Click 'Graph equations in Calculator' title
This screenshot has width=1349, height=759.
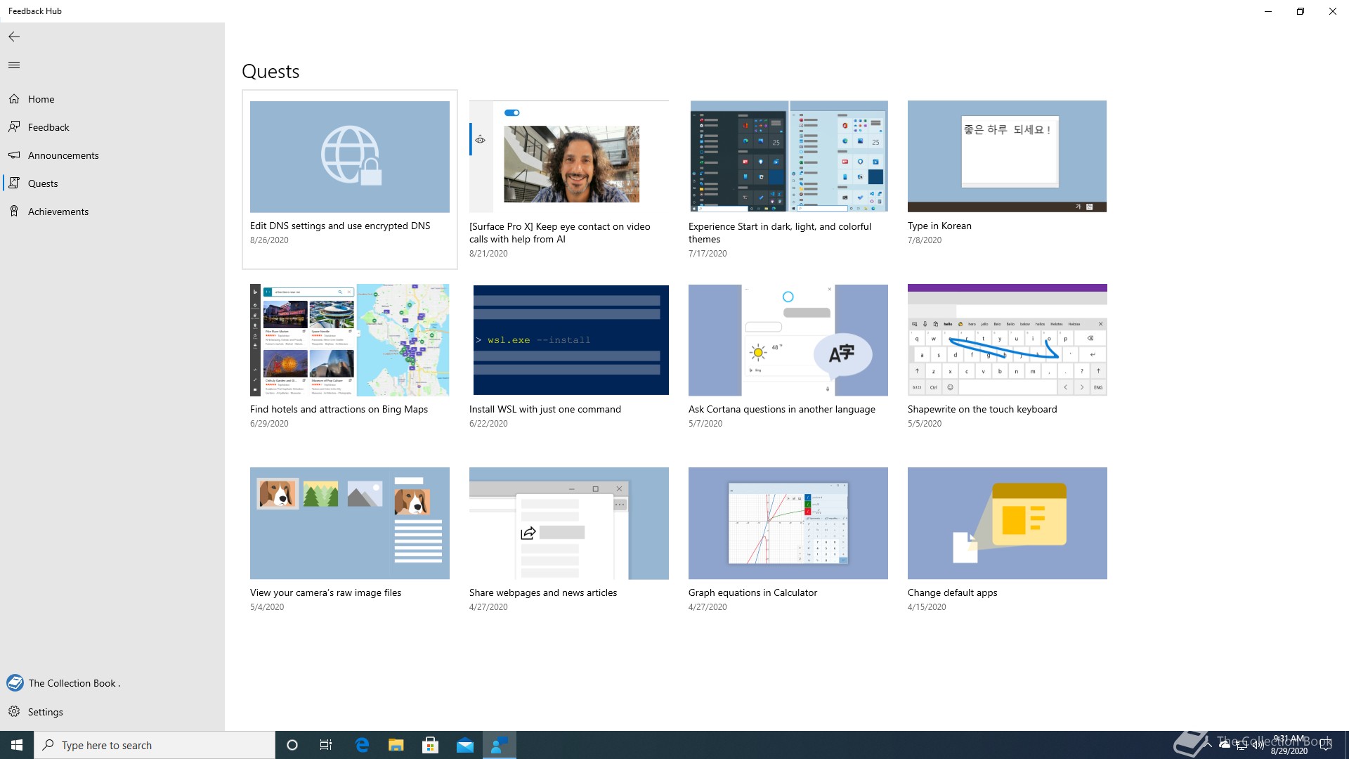(752, 592)
